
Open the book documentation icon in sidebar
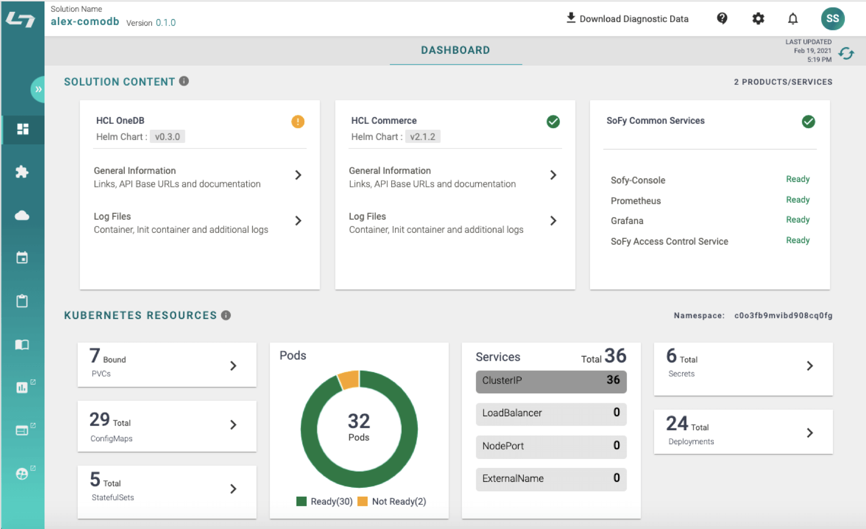point(22,345)
